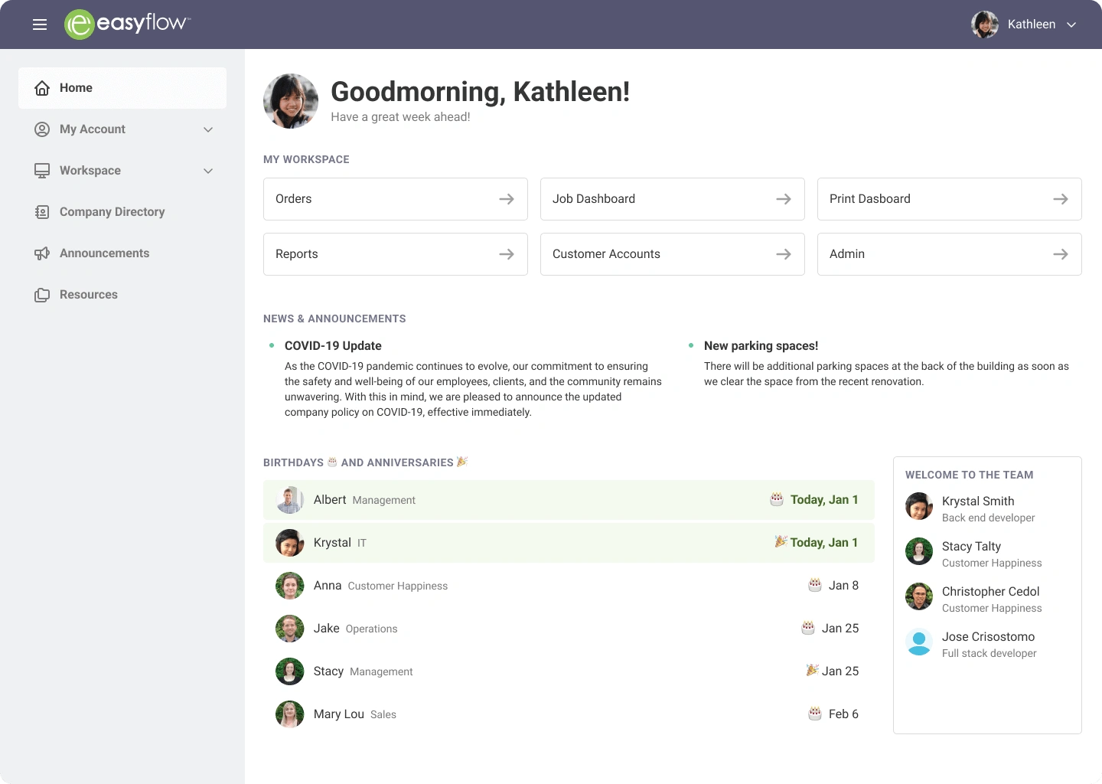
Task: Click the megaphone Announcements icon
Action: click(x=42, y=253)
